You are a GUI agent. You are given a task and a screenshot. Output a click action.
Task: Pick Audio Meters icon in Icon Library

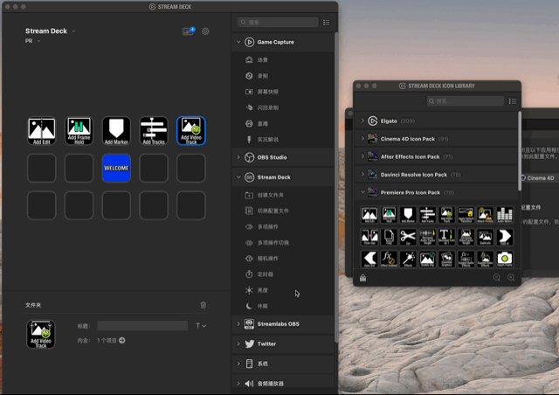(505, 215)
